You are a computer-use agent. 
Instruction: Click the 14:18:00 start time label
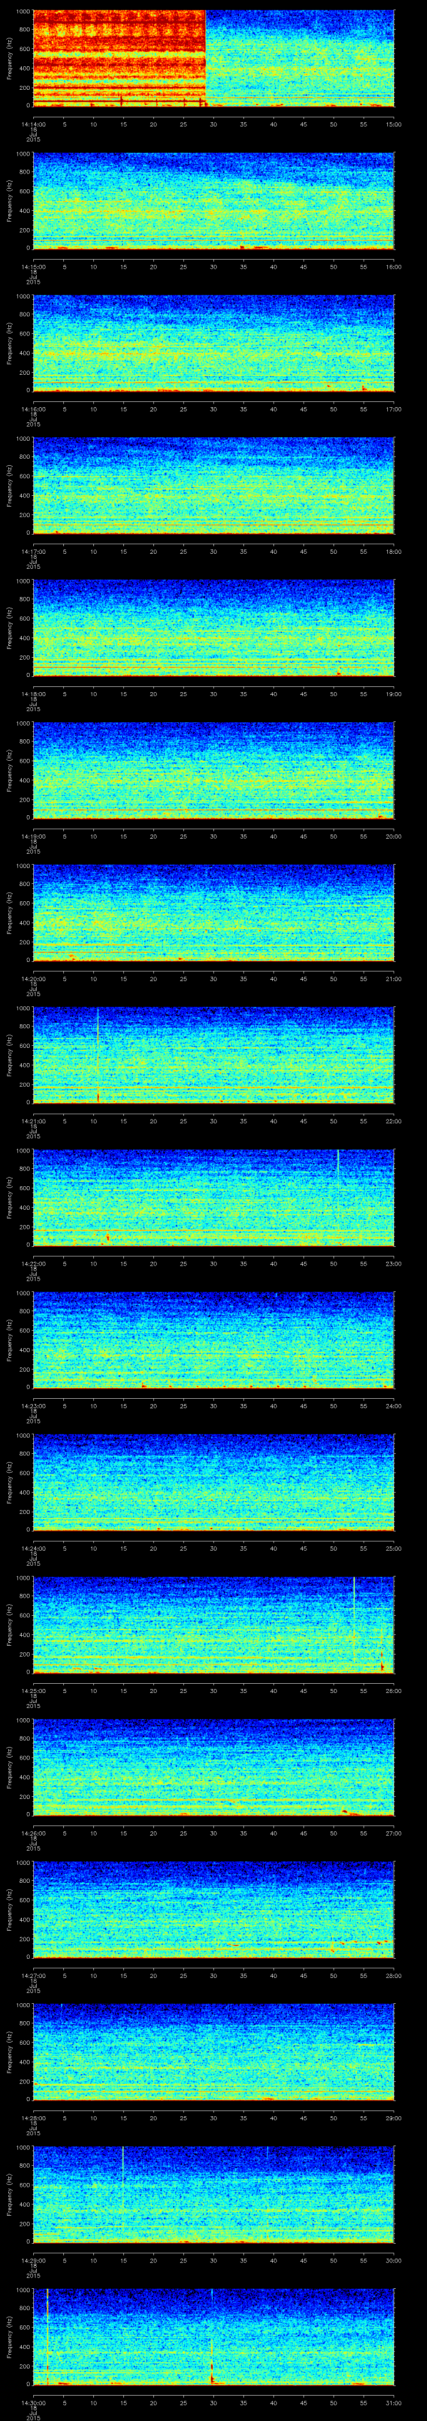pyautogui.click(x=33, y=694)
